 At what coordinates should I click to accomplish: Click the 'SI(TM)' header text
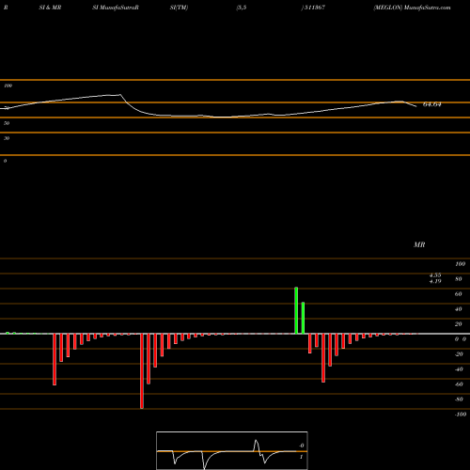[179, 8]
